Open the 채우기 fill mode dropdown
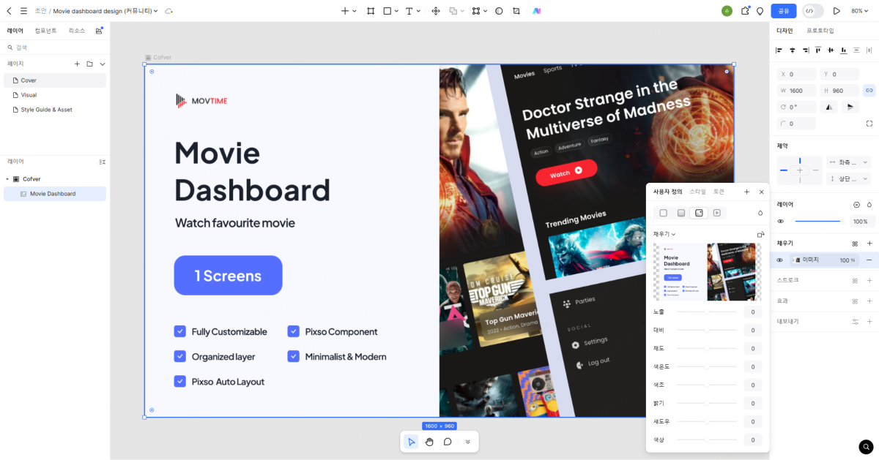Viewport: 879px width, 460px height. (x=664, y=234)
